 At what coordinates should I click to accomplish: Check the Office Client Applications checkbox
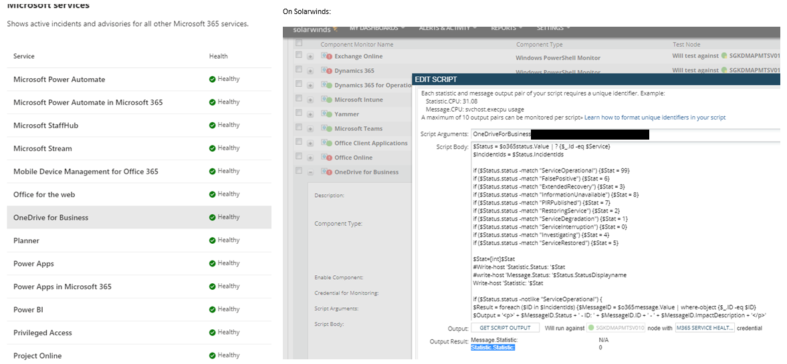299,142
